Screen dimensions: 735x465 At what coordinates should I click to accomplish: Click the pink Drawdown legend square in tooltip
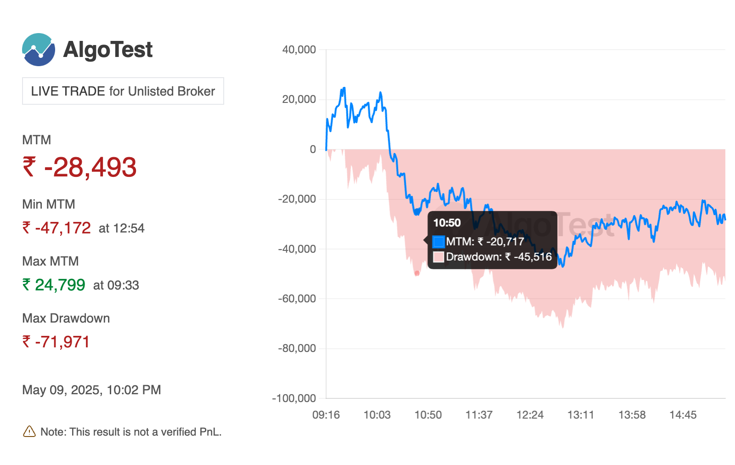click(x=438, y=257)
